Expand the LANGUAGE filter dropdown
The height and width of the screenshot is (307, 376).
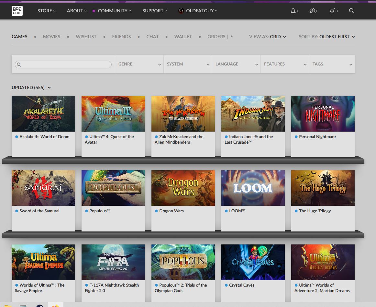pos(237,64)
